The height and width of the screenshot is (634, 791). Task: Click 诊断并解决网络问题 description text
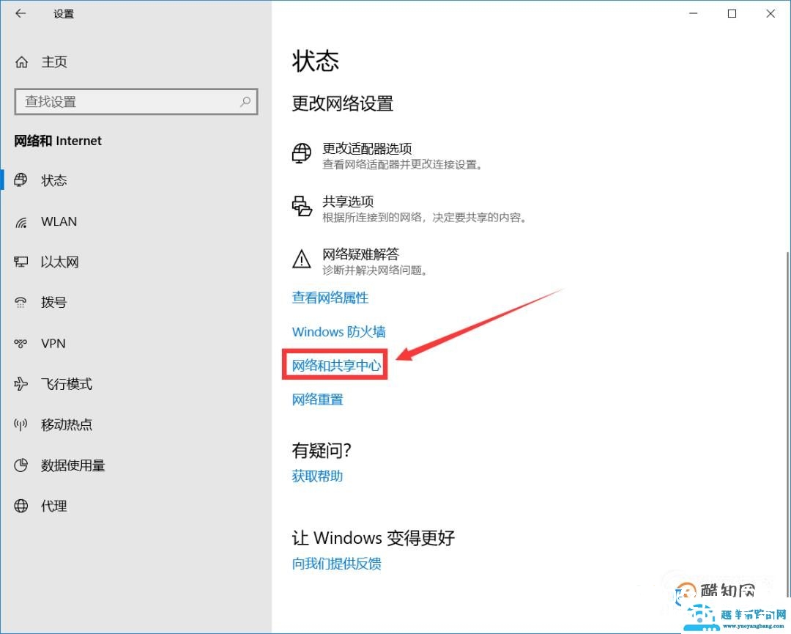click(375, 270)
